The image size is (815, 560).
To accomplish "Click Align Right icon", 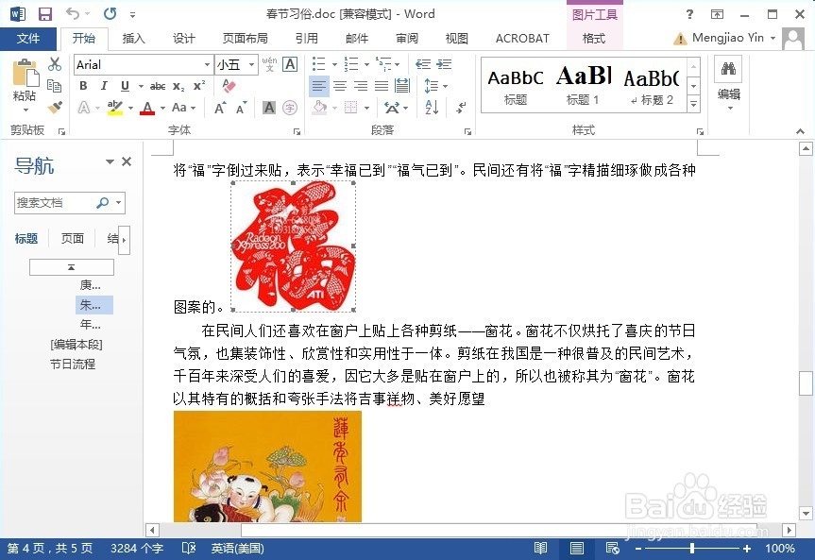I will [361, 86].
